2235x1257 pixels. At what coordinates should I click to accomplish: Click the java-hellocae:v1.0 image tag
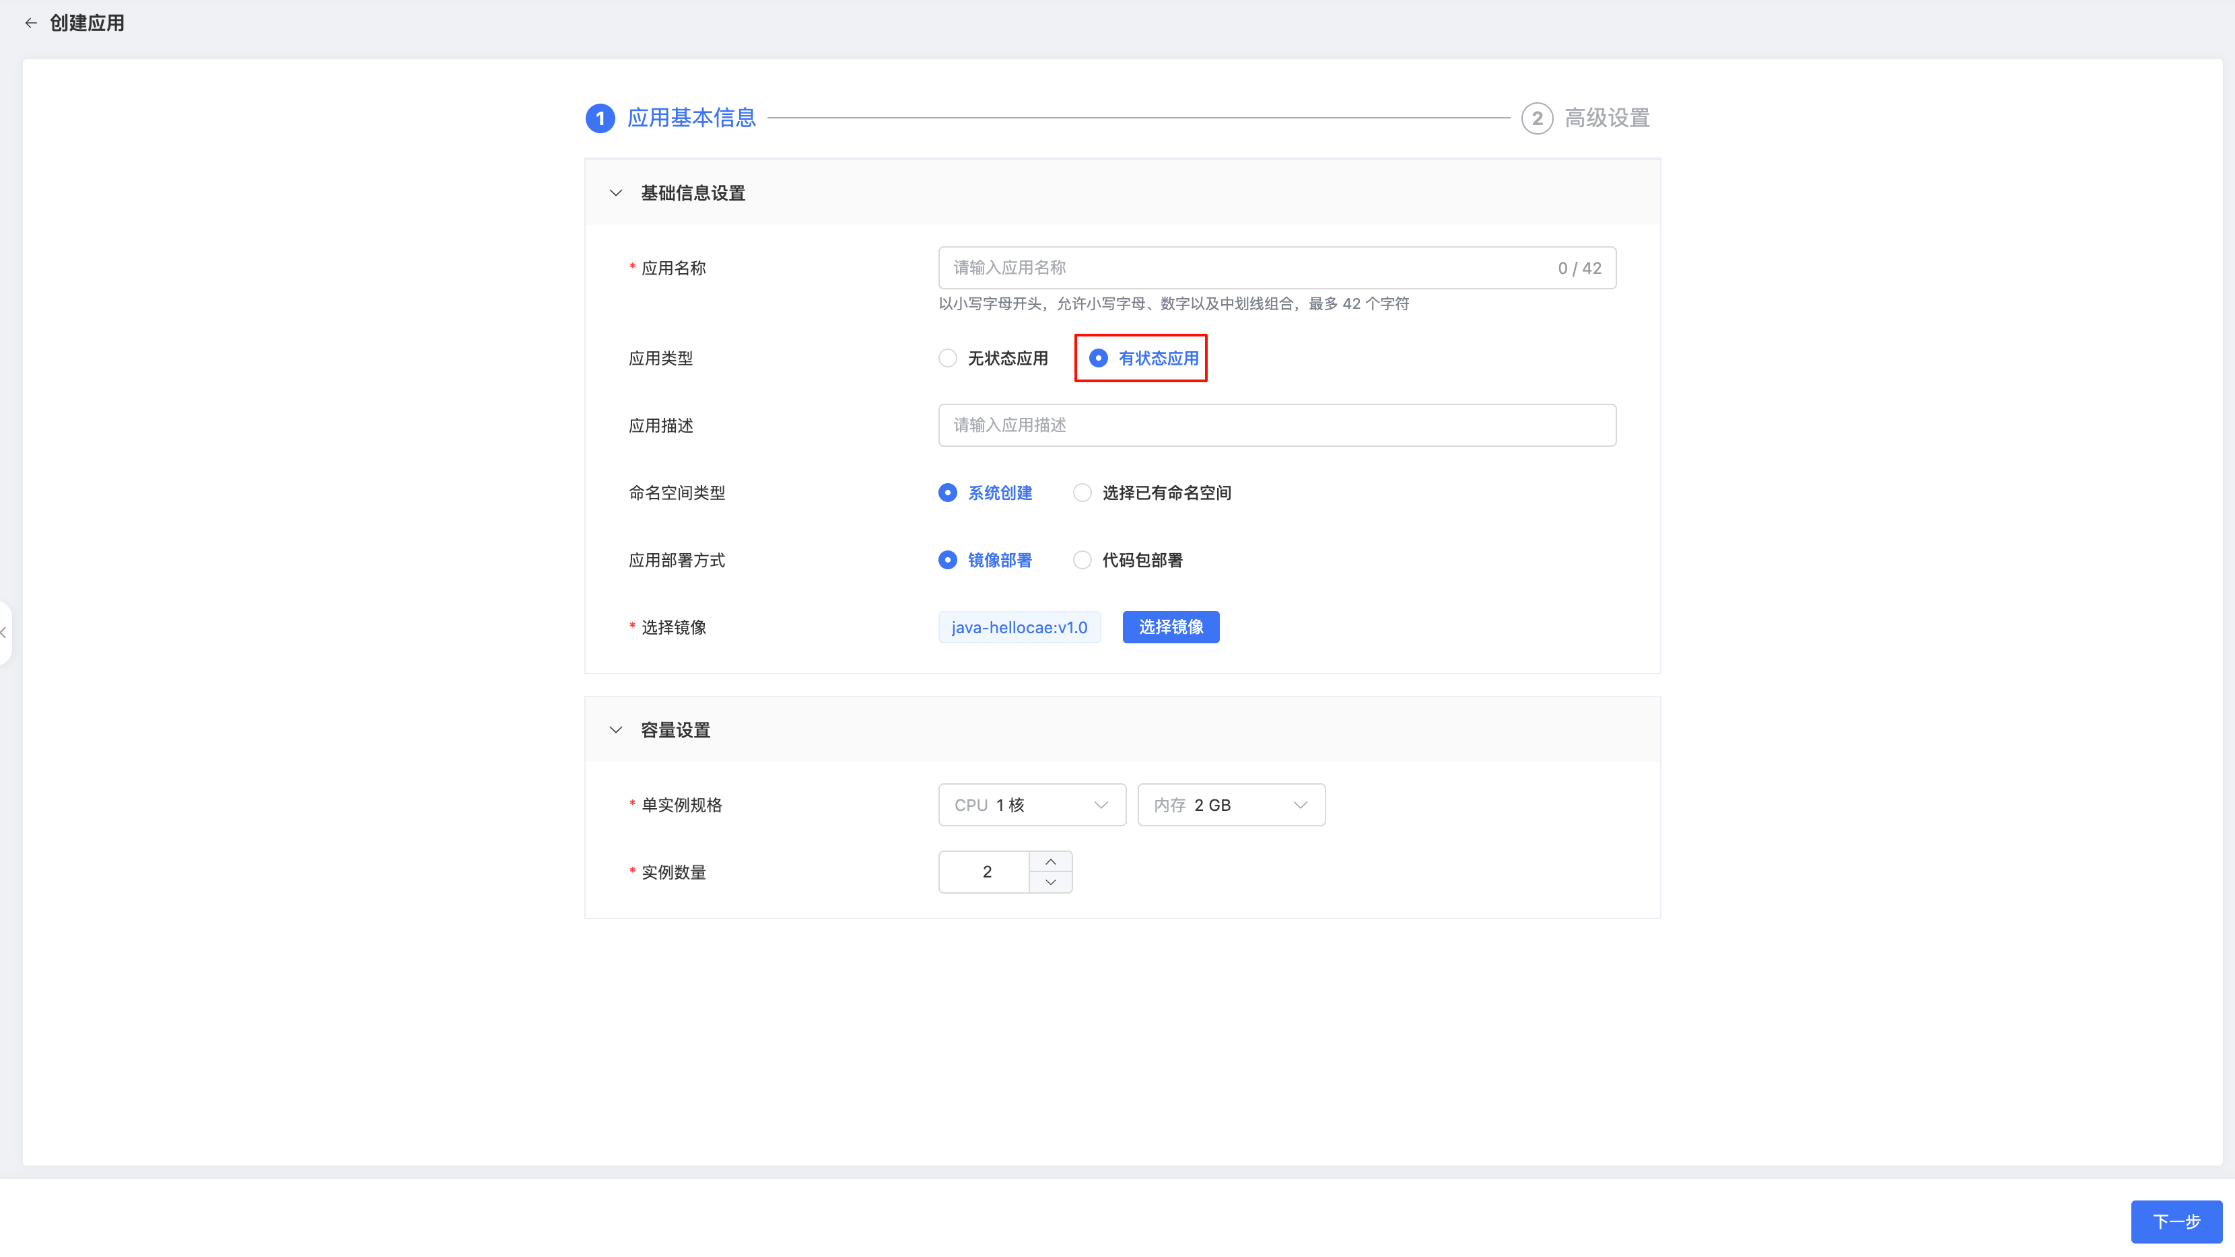[x=1019, y=627]
